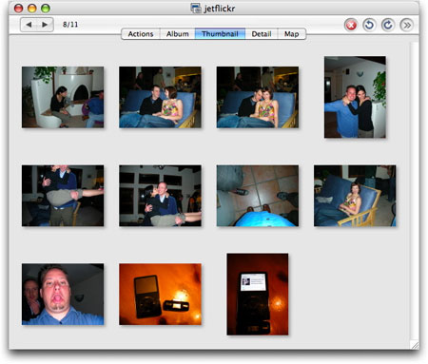The height and width of the screenshot is (364, 428).
Task: Select the photo of the couple leaning heads together
Action: [258, 97]
